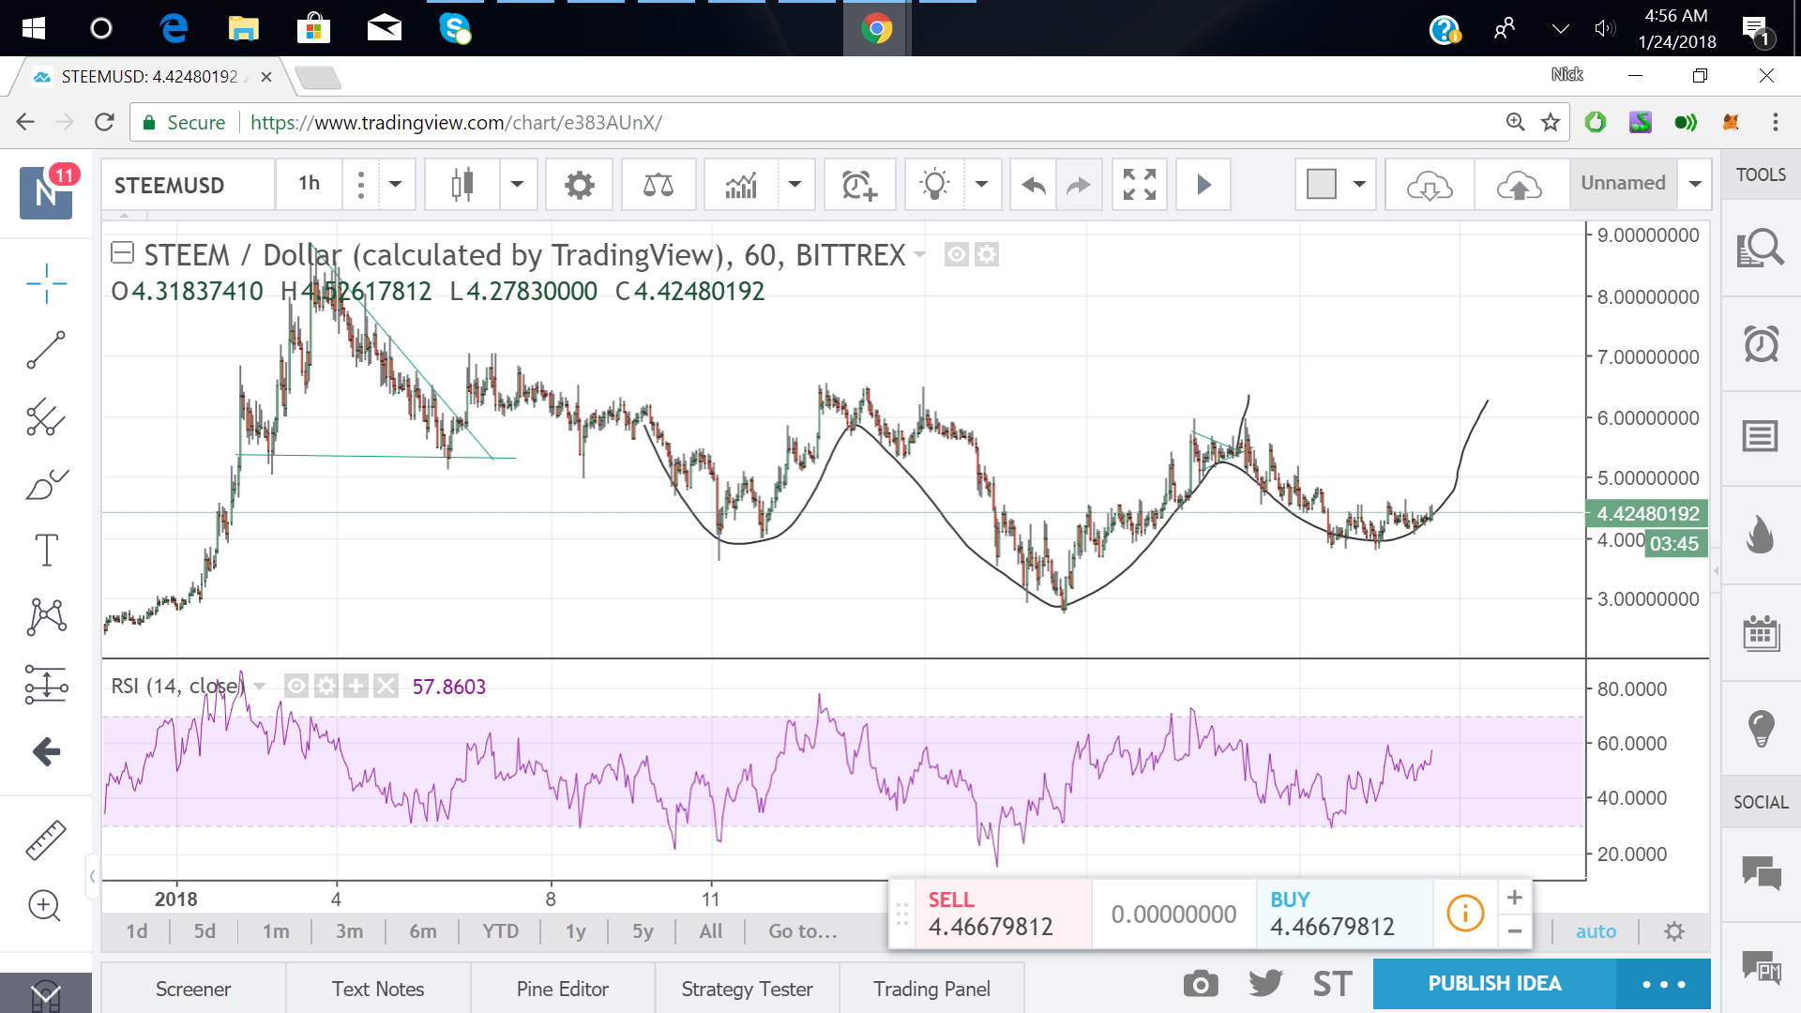Expand the Unnamed layout dropdown
This screenshot has width=1801, height=1013.
coord(1695,184)
